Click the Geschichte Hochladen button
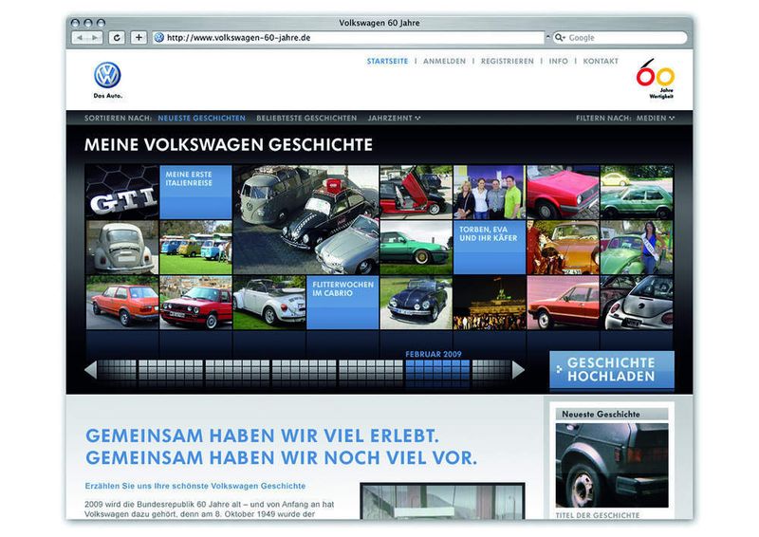 612,370
